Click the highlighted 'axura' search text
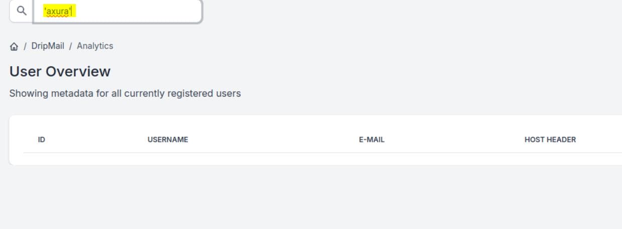 [58, 12]
